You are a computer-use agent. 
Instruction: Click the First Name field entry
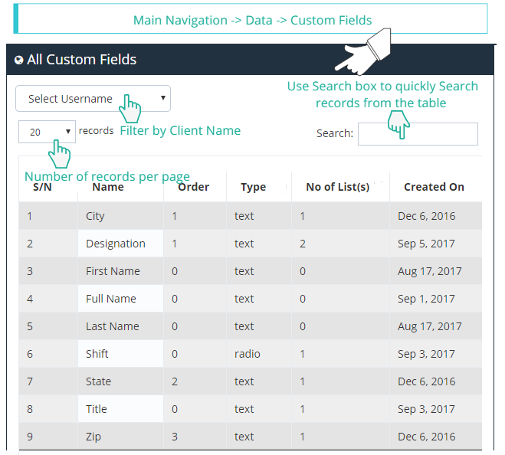[113, 271]
